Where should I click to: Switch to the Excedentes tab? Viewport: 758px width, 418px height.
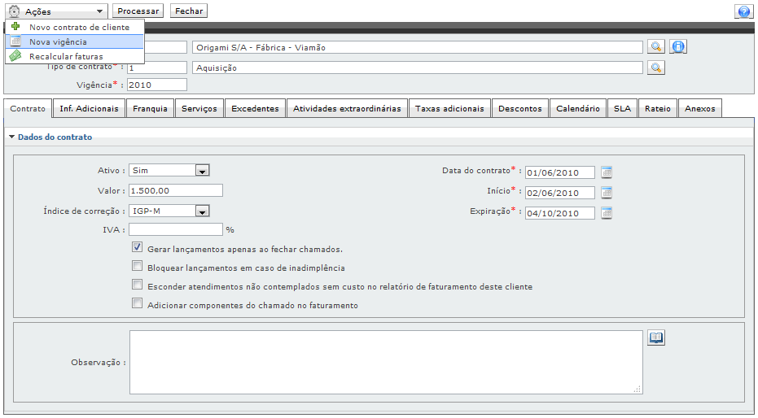coord(256,109)
